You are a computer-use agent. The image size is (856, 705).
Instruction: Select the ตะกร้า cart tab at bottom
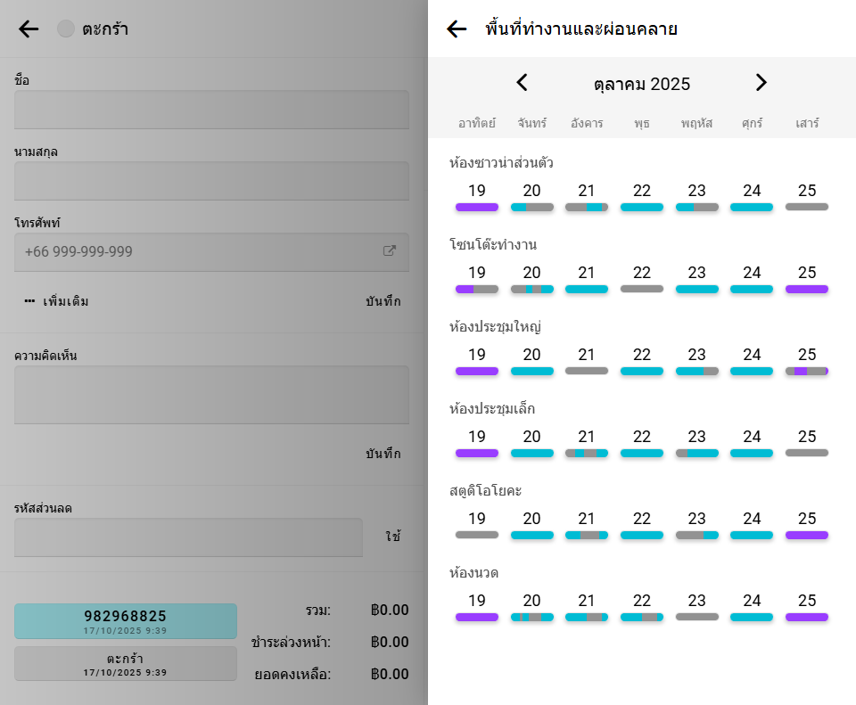(x=126, y=663)
